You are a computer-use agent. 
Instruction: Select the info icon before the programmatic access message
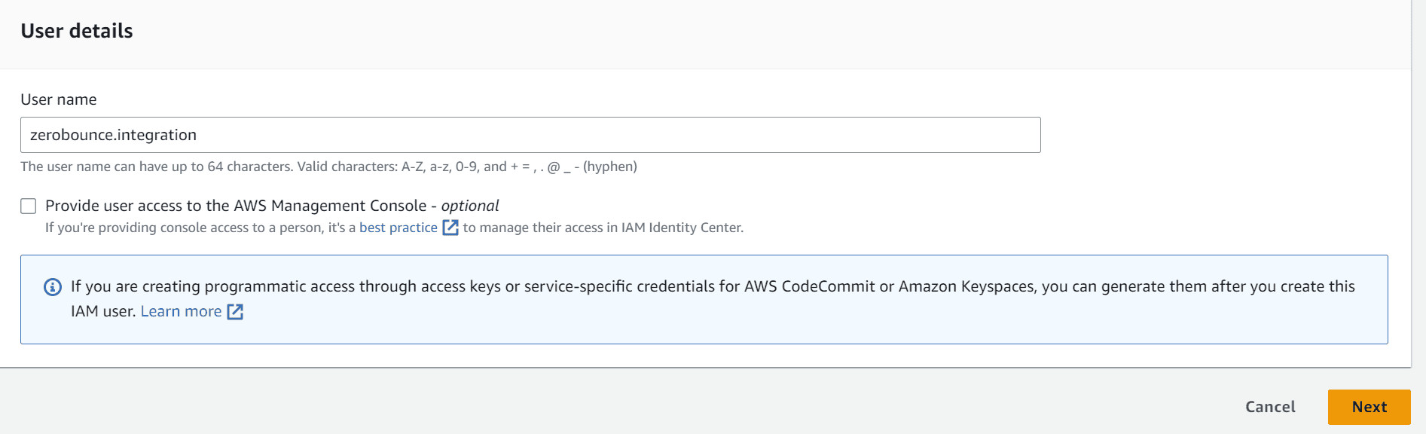pyautogui.click(x=51, y=286)
